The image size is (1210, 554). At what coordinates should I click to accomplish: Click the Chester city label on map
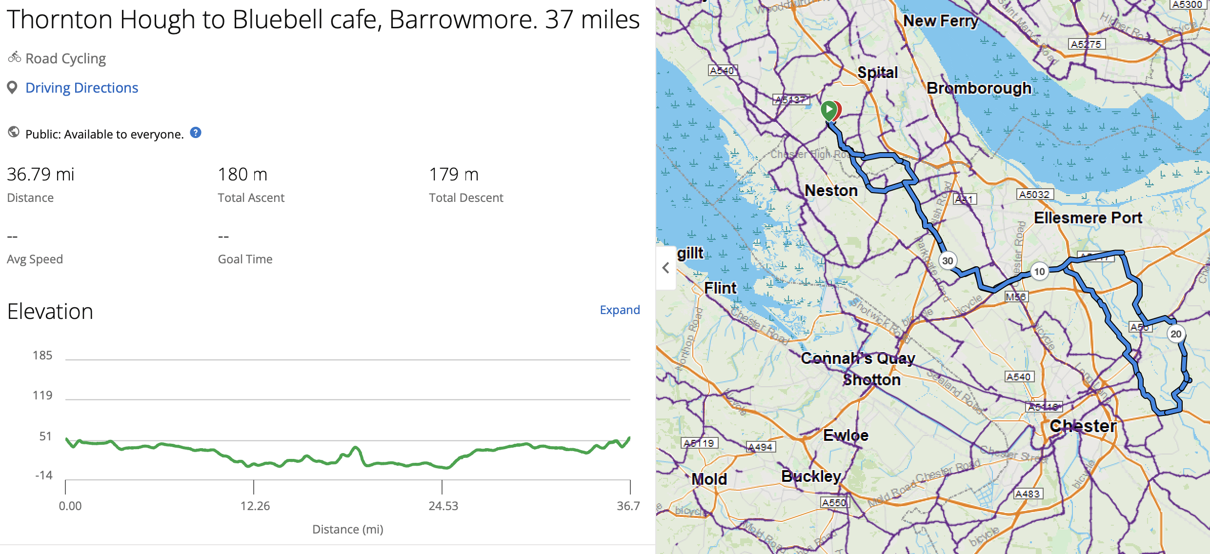point(1083,426)
